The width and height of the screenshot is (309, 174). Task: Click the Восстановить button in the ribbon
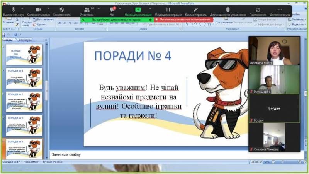click(44, 20)
